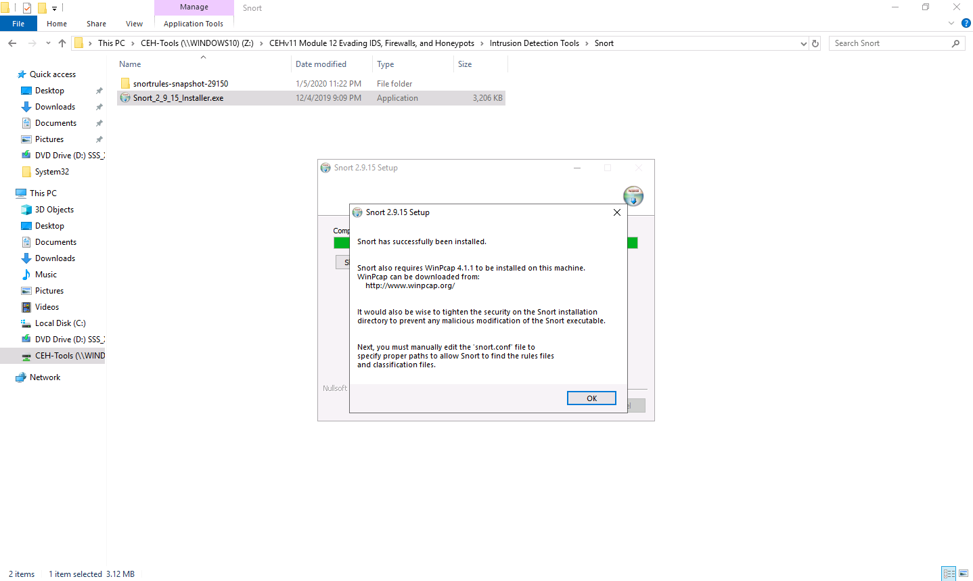Open the Share ribbon tab
Screen dimensions: 973x581
tap(96, 24)
